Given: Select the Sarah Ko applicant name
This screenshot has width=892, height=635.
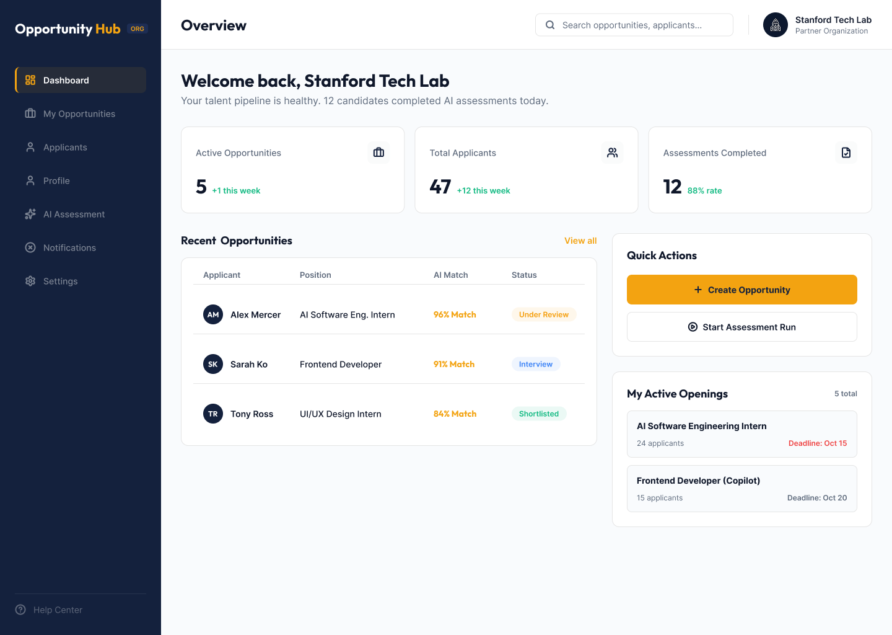Looking at the screenshot, I should (x=249, y=364).
